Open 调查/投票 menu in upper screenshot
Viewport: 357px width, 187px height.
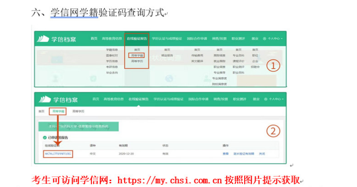[219, 39]
